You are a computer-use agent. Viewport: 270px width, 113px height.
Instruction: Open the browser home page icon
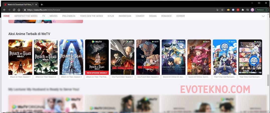(x=19, y=10)
